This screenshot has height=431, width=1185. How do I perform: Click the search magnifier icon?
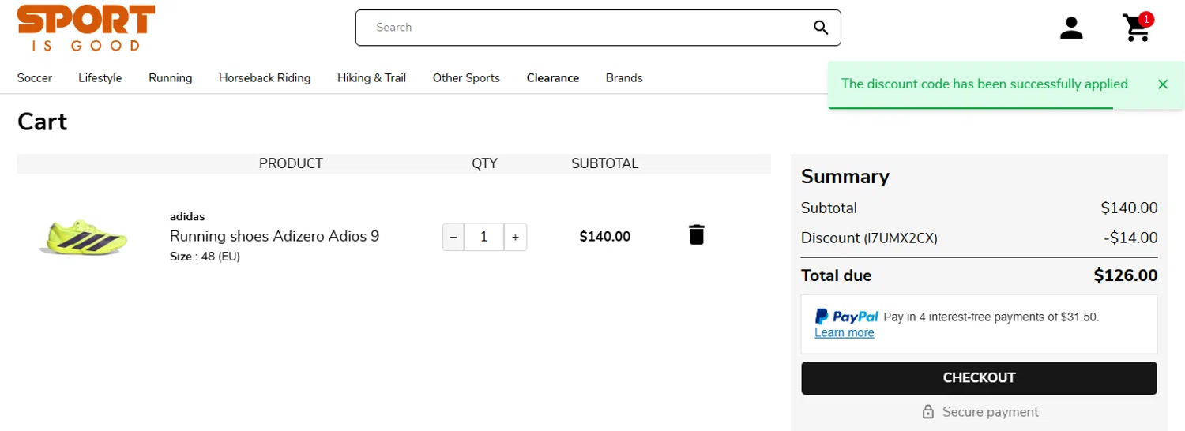[x=821, y=28]
